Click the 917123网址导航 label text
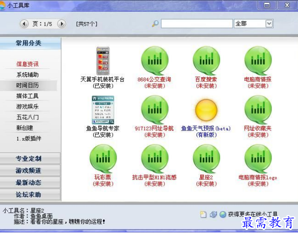The width and height of the screenshot is (298, 237). tap(154, 129)
